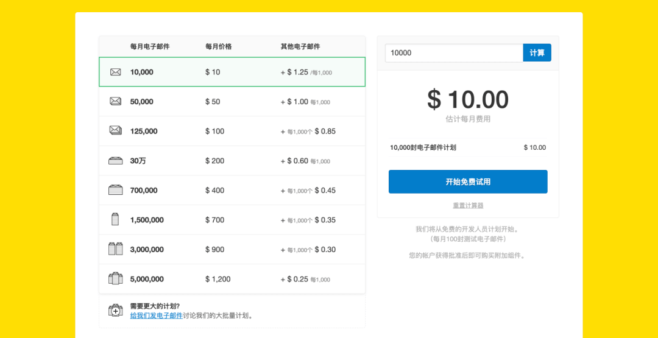The width and height of the screenshot is (658, 338).
Task: Click the $ 0.35 overage rate
Action: pyautogui.click(x=325, y=220)
